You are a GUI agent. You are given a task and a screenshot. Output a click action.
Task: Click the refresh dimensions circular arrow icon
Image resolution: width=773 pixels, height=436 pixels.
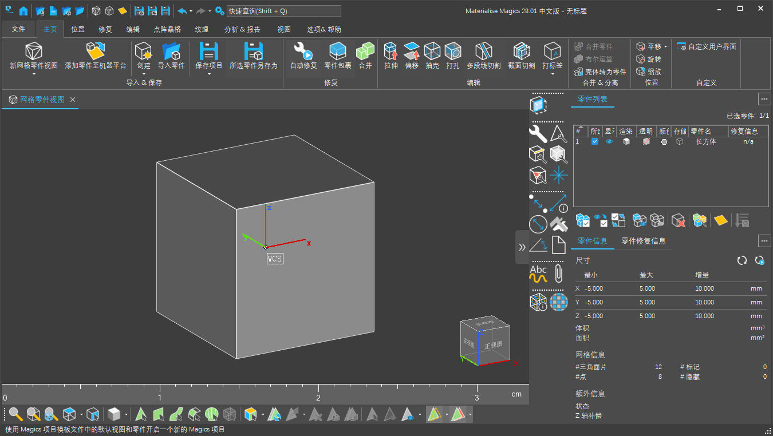click(x=742, y=260)
